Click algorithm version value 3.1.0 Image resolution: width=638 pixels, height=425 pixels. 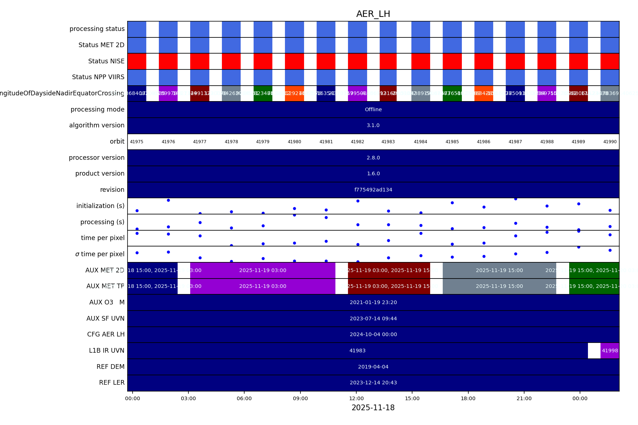(x=373, y=126)
